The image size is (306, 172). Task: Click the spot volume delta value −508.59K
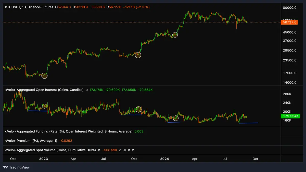[x=110, y=150]
